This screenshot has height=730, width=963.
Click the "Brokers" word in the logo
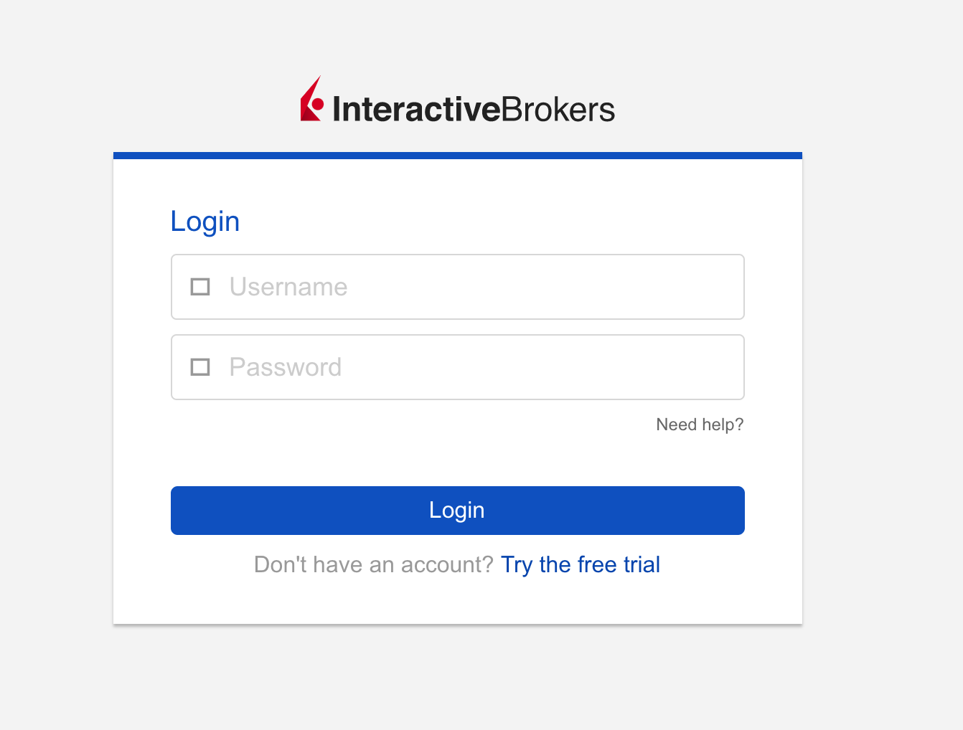click(558, 110)
